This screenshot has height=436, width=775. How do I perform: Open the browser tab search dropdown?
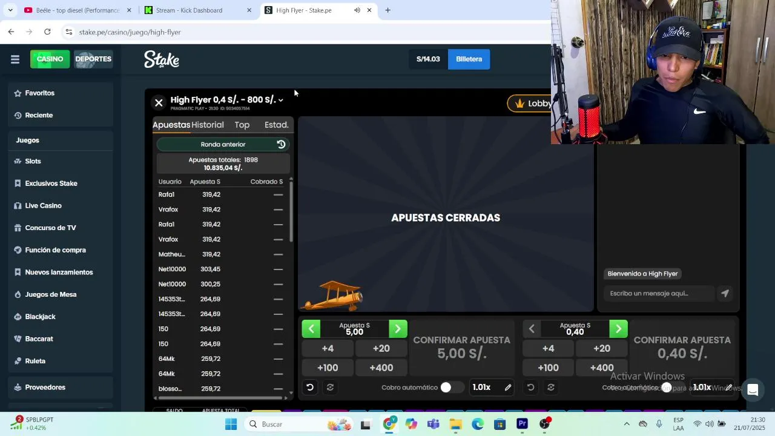[10, 10]
